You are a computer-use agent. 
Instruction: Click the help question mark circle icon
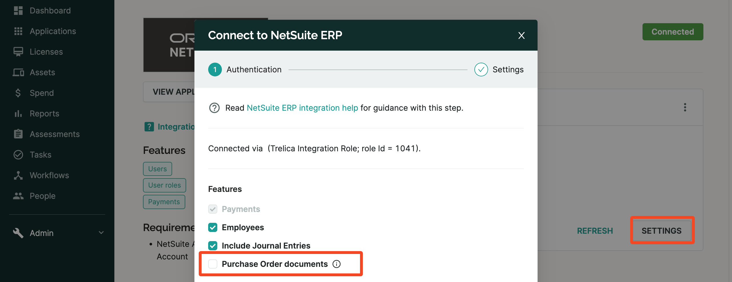[214, 108]
